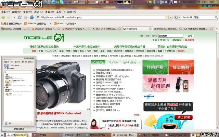219x137 pixels.
Task: Reload the page with the refresh icon
Action: click(x=20, y=17)
